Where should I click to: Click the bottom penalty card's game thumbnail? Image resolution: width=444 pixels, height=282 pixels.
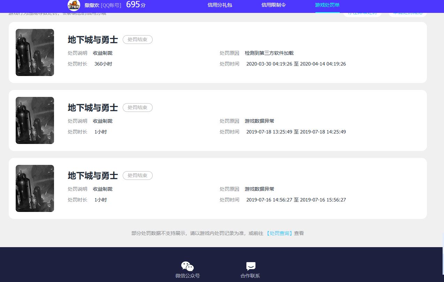[x=35, y=188]
